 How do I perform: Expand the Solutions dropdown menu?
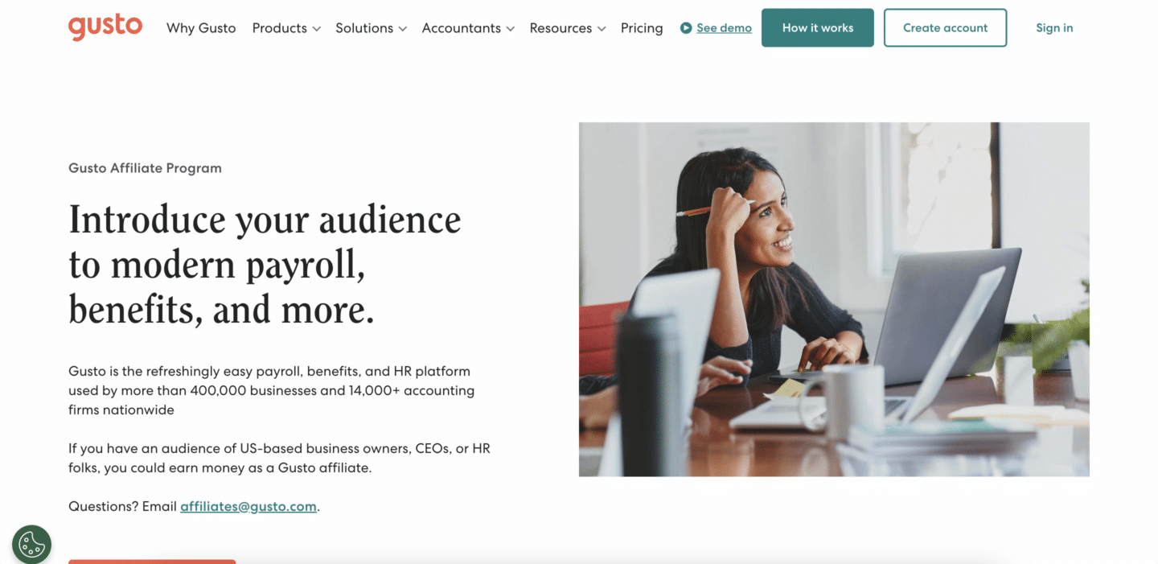371,28
